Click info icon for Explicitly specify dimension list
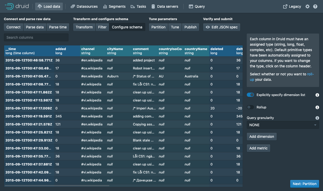The image size is (323, 191). coord(317,95)
